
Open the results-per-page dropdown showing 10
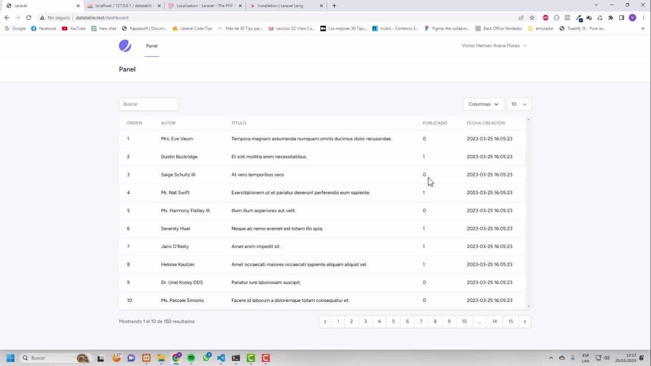click(518, 104)
